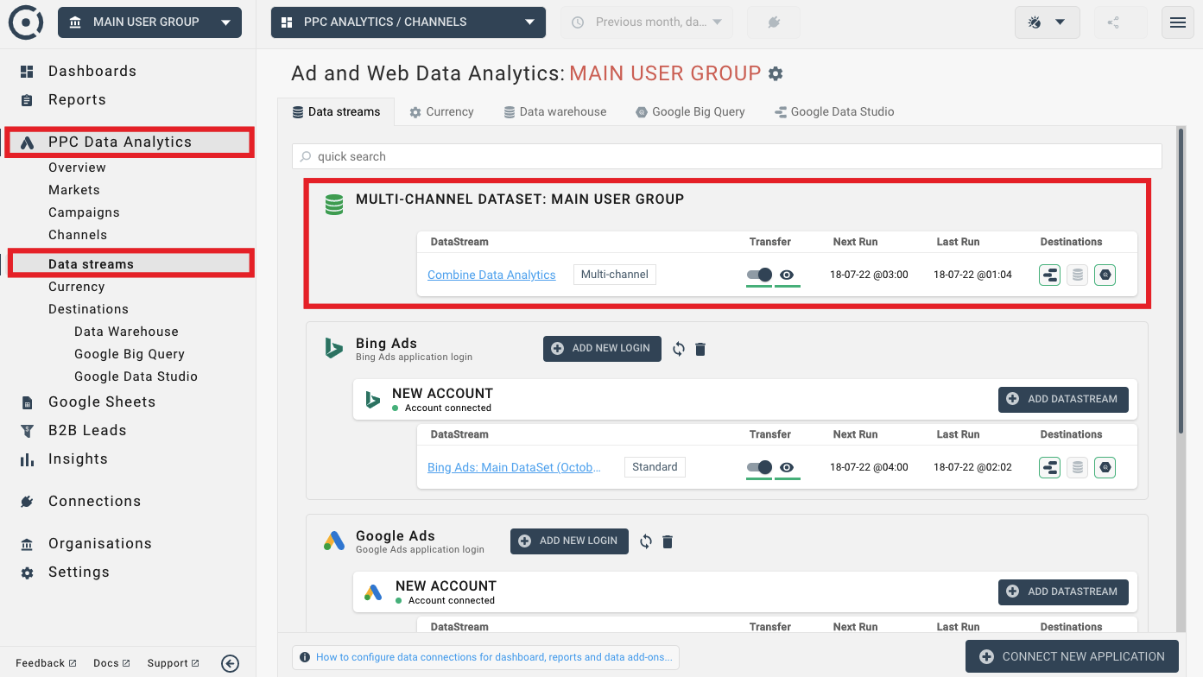Click warehouse destination icon for Bing Ads dataset
Viewport: 1203px width, 677px height.
[1077, 468]
